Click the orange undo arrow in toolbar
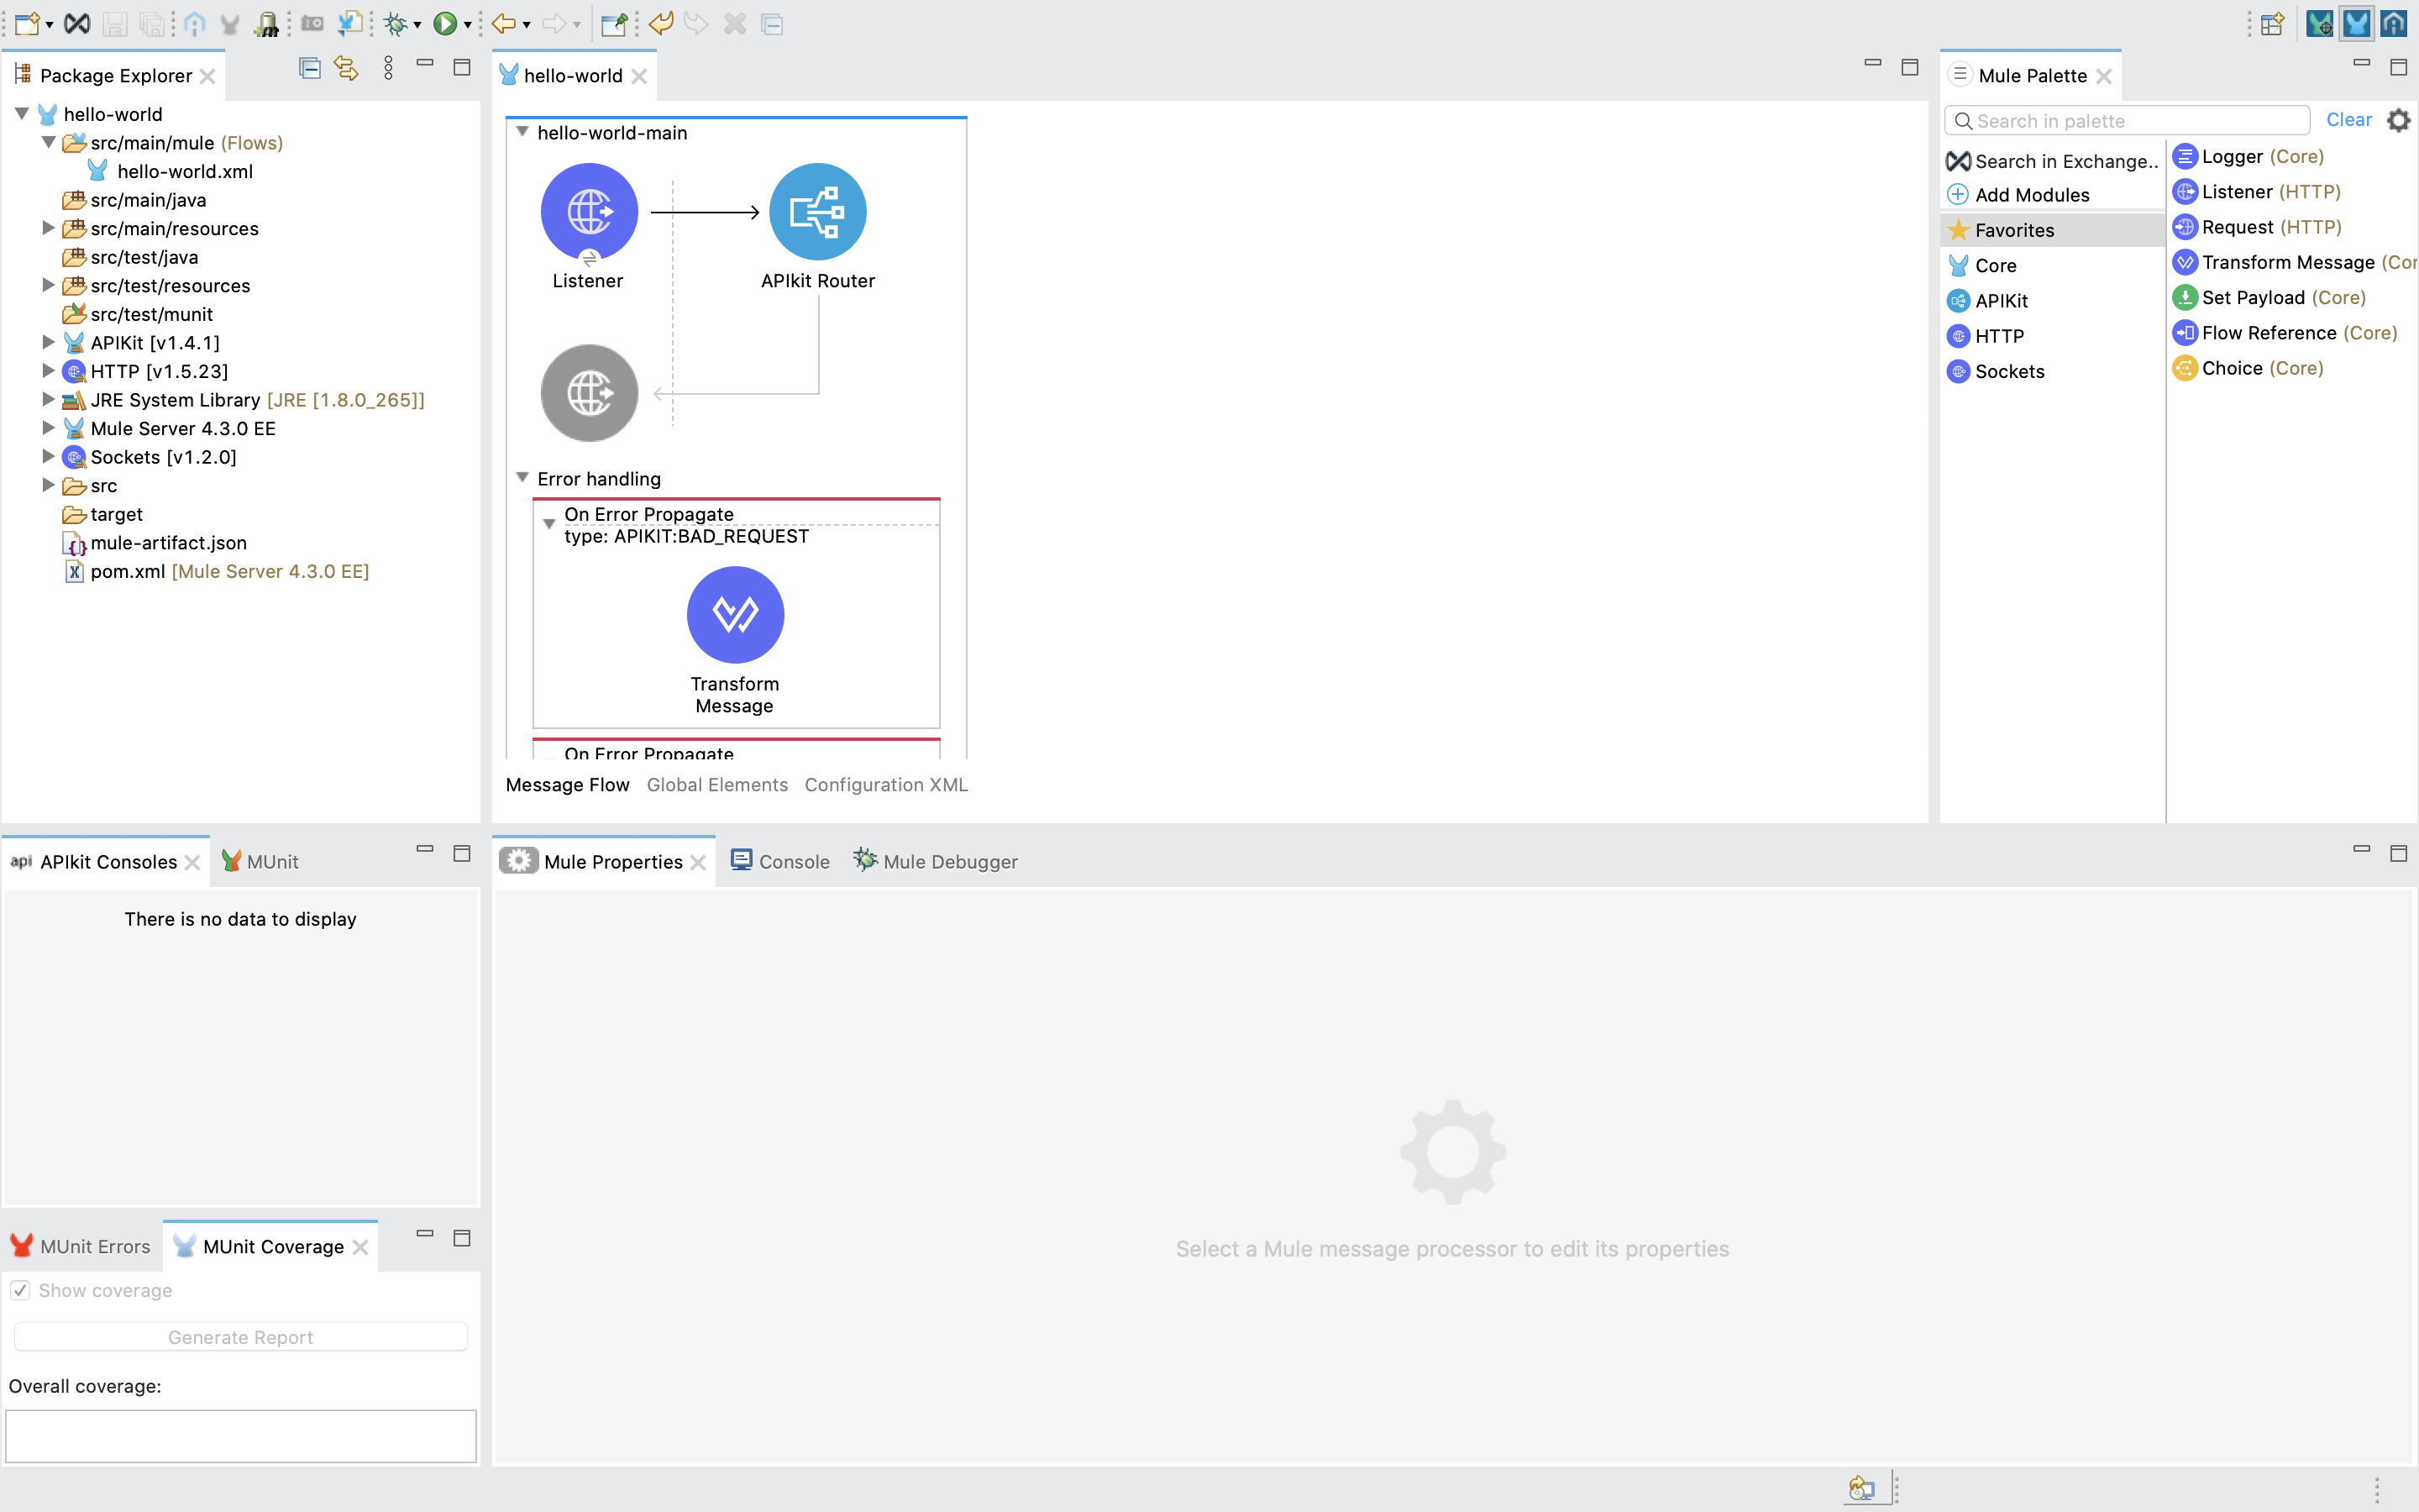The image size is (2419, 1512). pyautogui.click(x=661, y=23)
